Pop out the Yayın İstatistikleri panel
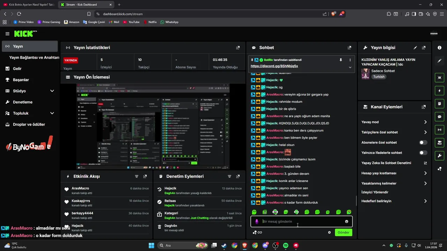 point(238,48)
